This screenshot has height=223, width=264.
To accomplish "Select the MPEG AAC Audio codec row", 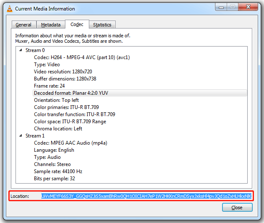I will click(70, 143).
